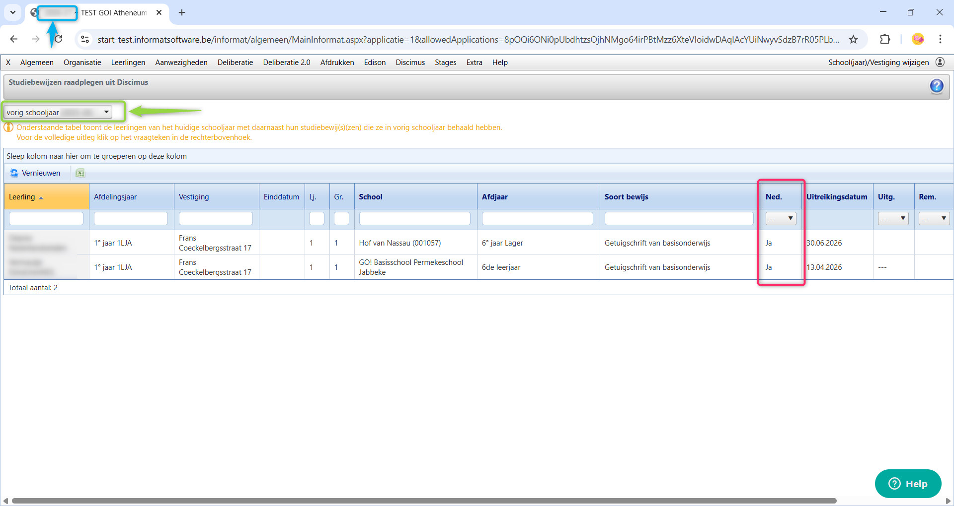Open the Deliberatie 2.0 menu
Image resolution: width=954 pixels, height=506 pixels.
286,63
